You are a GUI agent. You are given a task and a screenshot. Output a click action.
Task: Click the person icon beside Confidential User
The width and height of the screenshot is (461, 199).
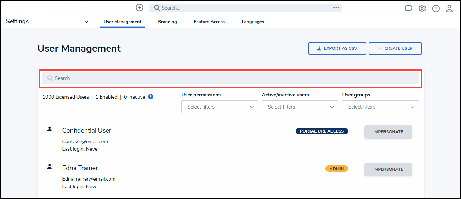pos(50,129)
